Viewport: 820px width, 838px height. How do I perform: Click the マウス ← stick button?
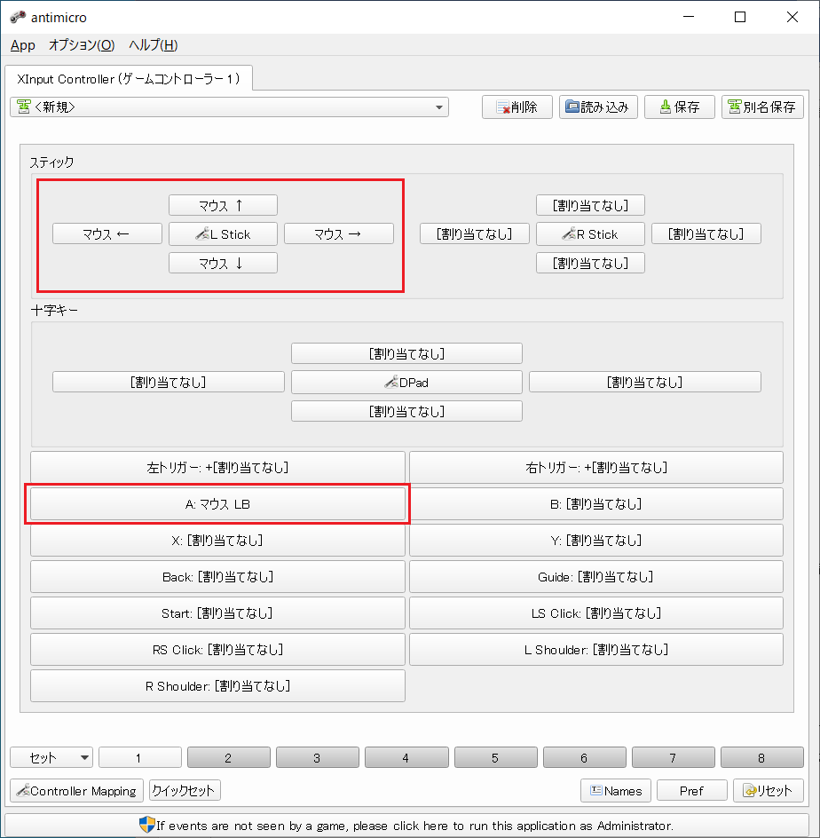click(x=106, y=234)
